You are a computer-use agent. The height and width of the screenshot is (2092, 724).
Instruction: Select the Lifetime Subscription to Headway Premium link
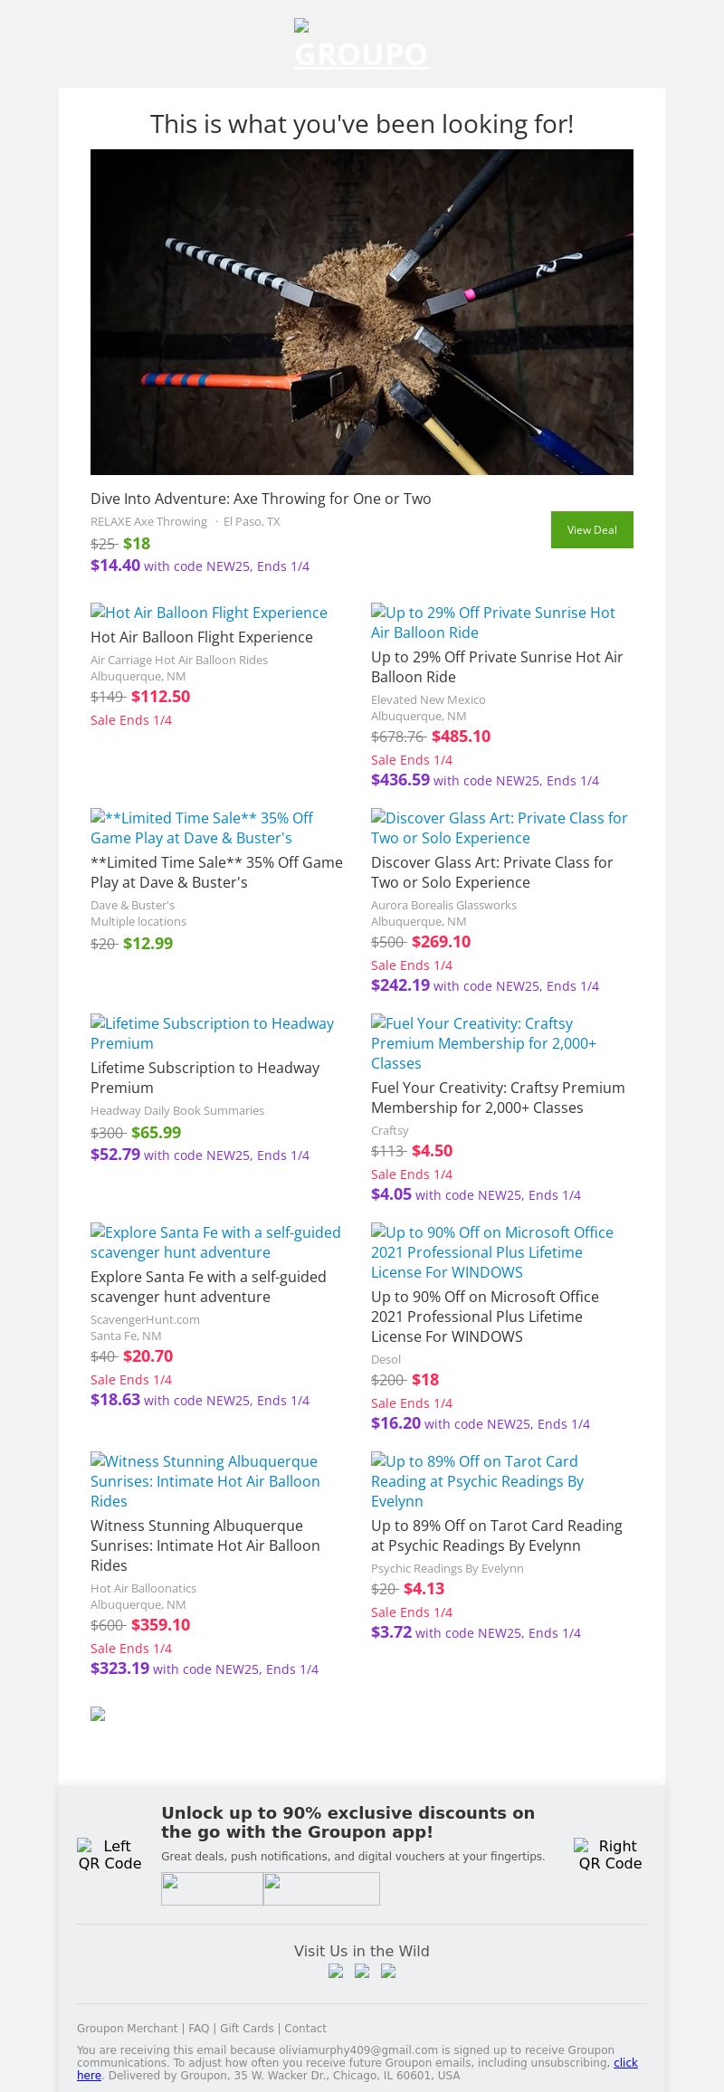212,1033
